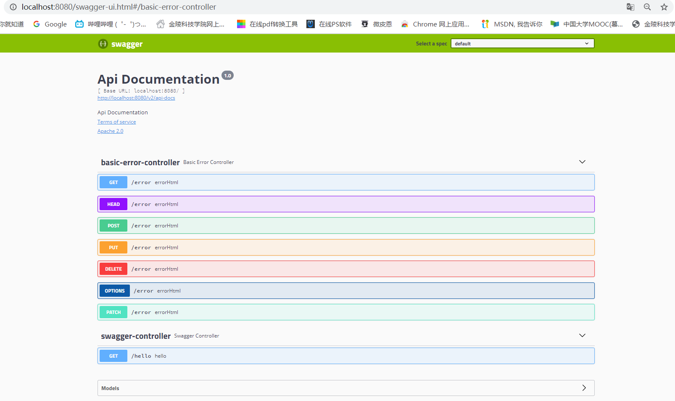This screenshot has width=675, height=401.
Task: Expand the OPTIONS /error operation
Action: (346, 291)
